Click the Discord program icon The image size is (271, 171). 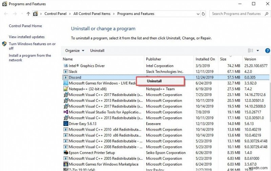coord(66,77)
